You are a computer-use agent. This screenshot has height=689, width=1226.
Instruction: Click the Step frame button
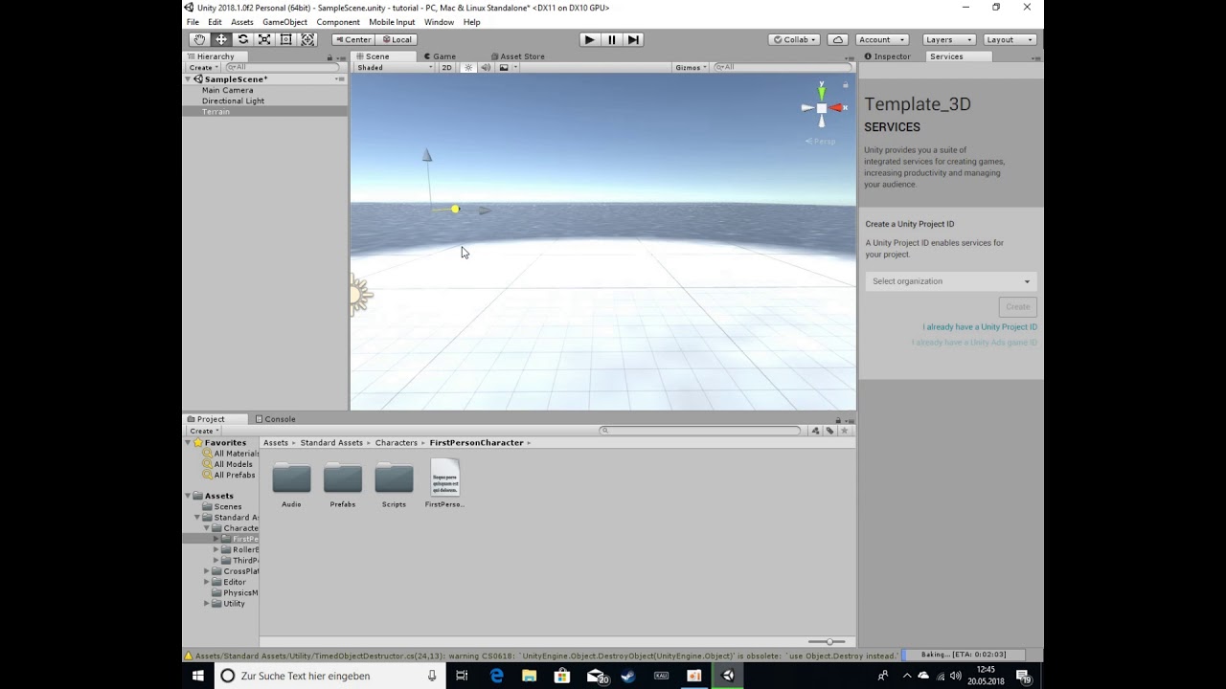(632, 39)
